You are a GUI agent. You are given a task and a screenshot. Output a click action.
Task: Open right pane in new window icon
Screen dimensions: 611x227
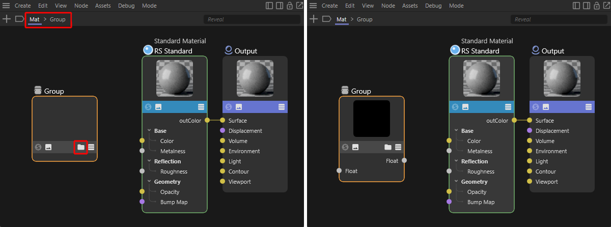coord(606,6)
